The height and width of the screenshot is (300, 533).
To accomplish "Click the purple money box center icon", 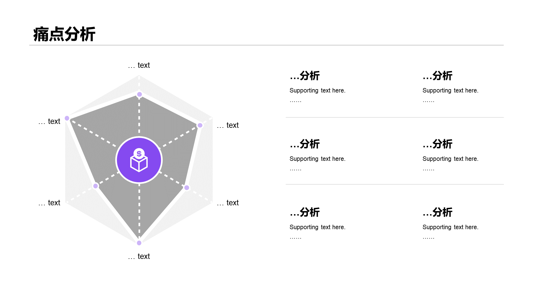I will (x=139, y=160).
